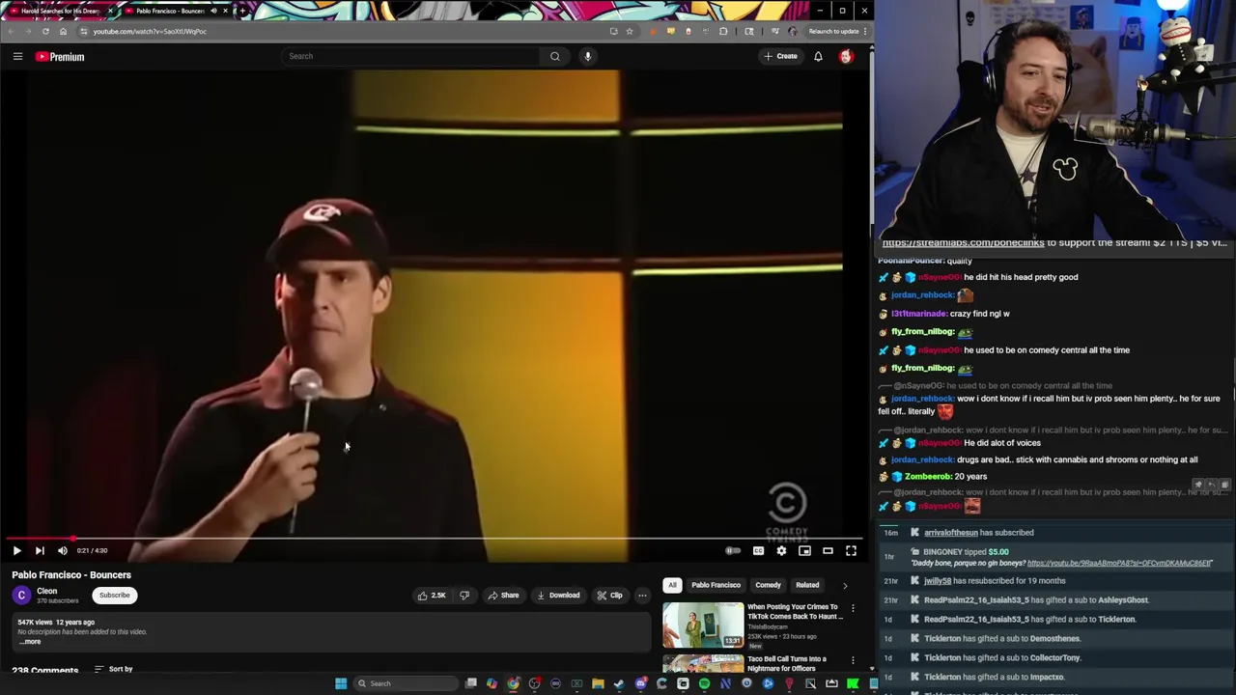Open the Taco Bell Call video title
The width and height of the screenshot is (1236, 695).
(786, 663)
